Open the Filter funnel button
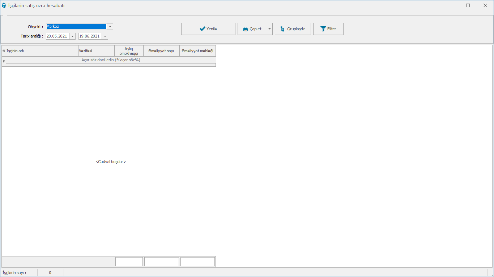 tap(328, 29)
